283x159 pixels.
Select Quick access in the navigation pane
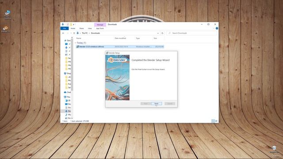tap(68, 40)
